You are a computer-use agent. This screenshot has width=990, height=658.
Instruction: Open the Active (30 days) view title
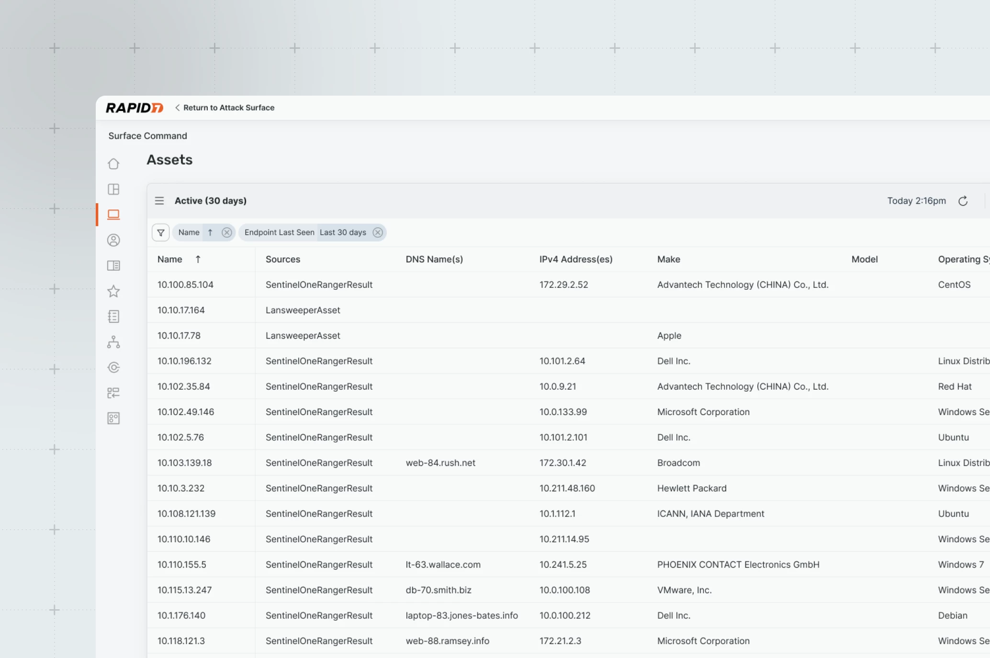211,201
